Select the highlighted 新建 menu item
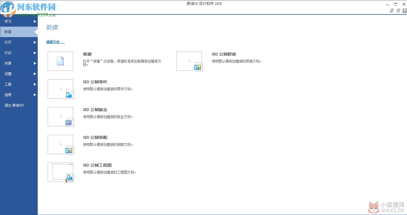This screenshot has height=215, width=407. [19, 32]
